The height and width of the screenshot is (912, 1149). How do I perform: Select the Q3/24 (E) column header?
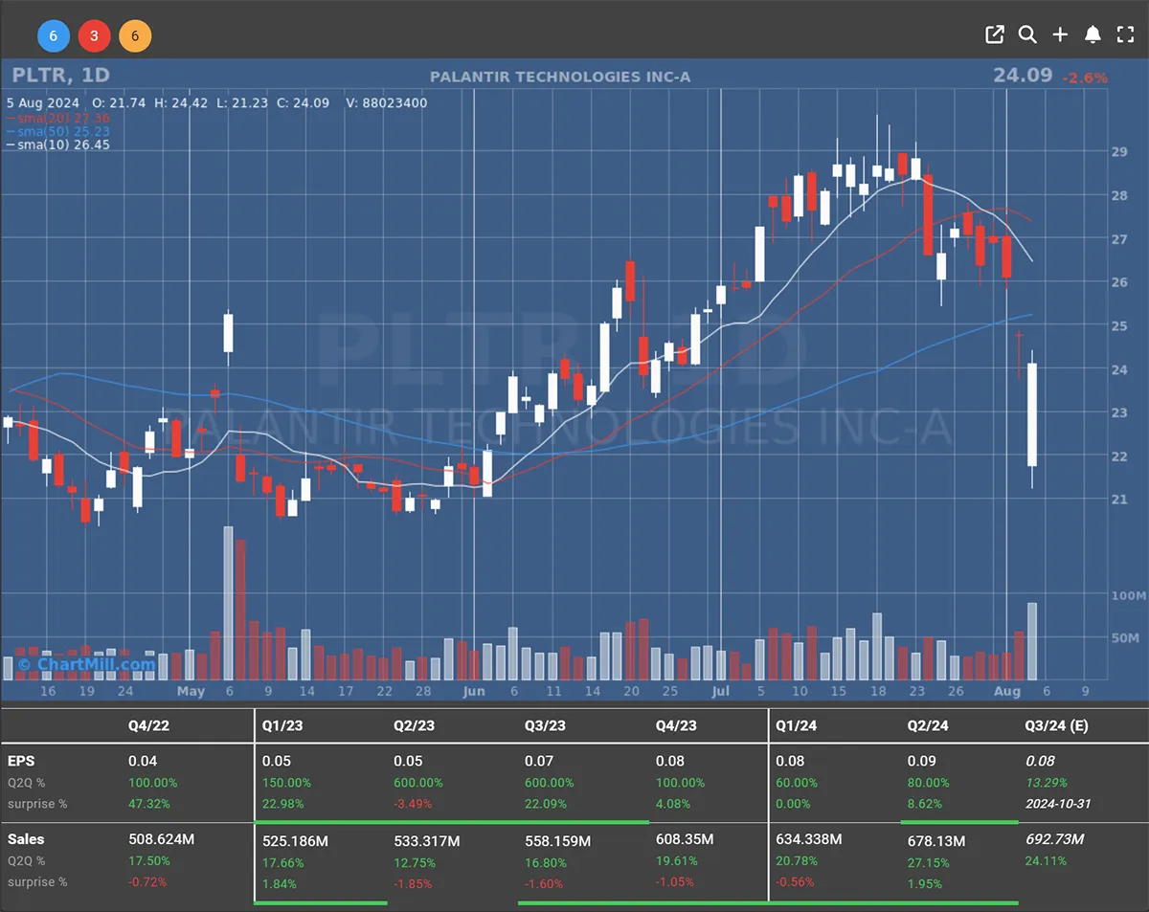(x=1056, y=725)
